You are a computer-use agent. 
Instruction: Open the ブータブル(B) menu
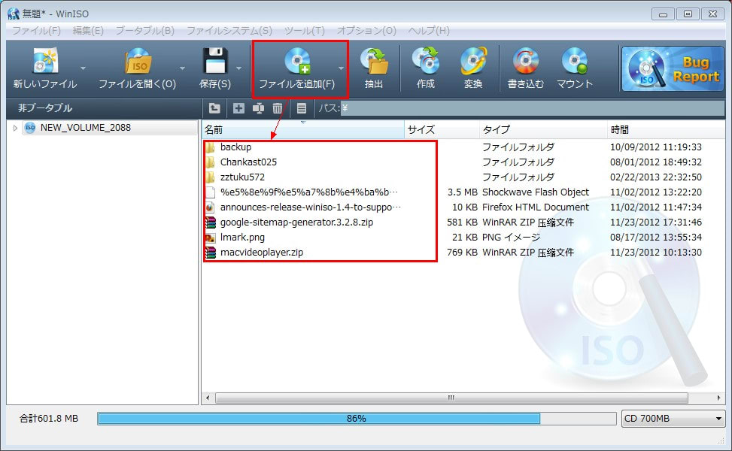tap(144, 31)
